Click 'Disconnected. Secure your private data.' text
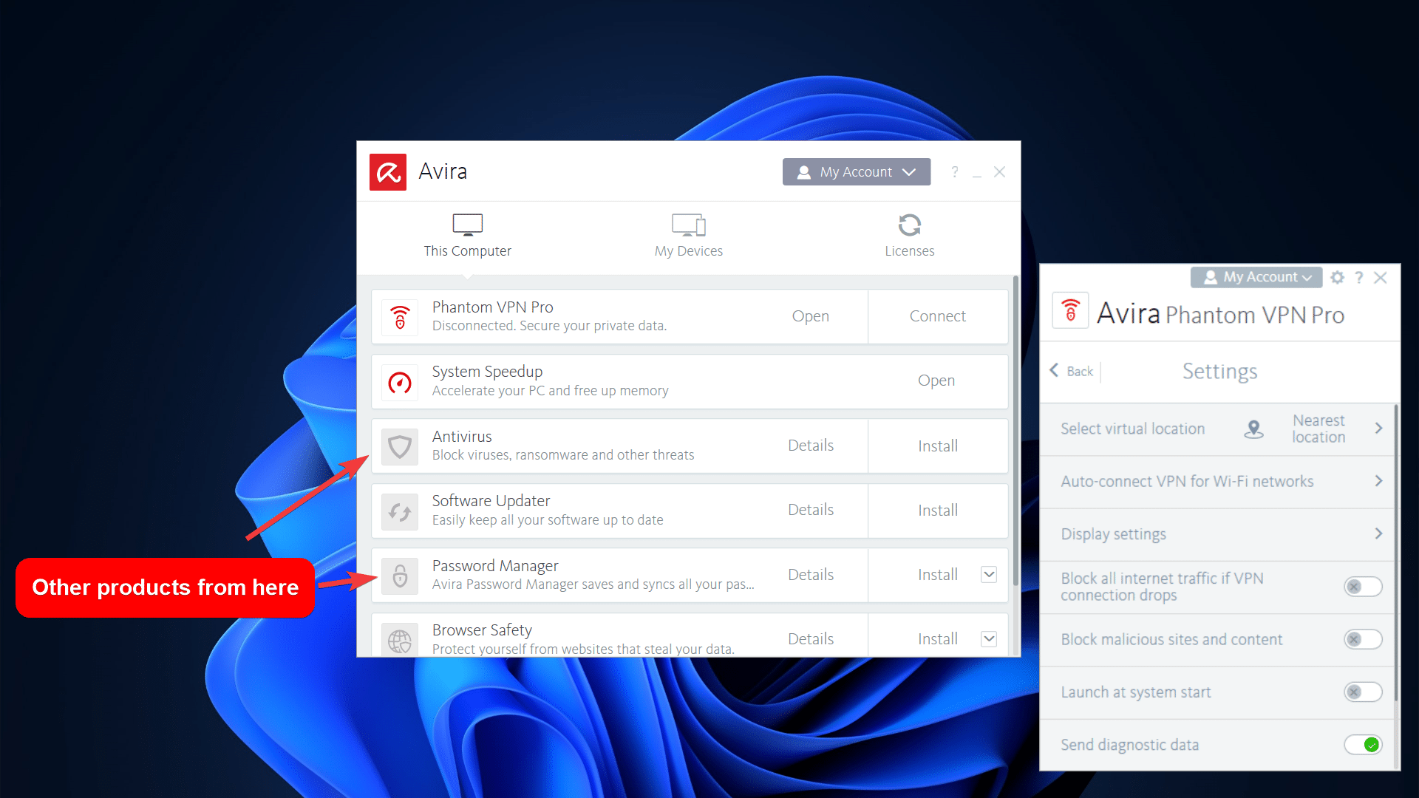The height and width of the screenshot is (798, 1419). click(x=549, y=326)
